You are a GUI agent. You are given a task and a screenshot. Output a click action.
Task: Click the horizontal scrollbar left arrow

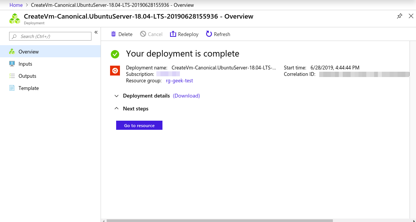[x=104, y=220]
